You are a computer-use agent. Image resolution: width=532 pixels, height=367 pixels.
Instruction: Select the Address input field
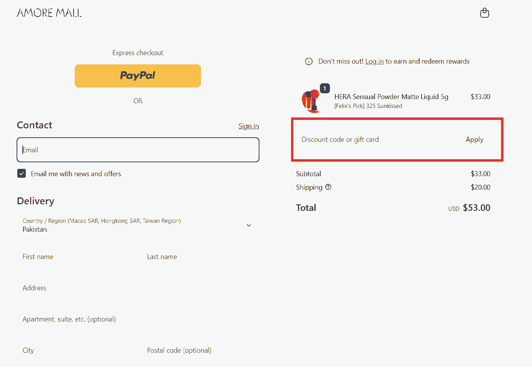tap(138, 288)
